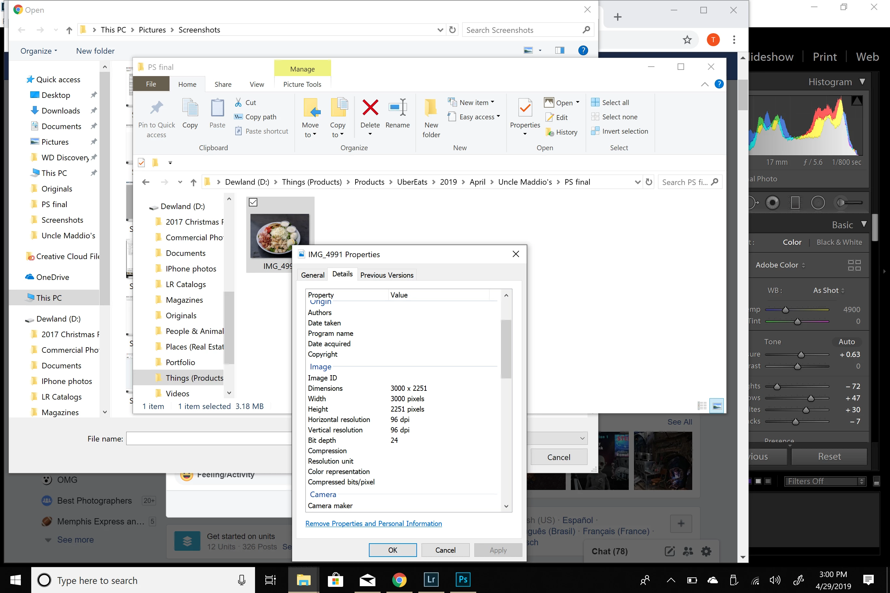The image size is (890, 593).
Task: Click the Rename icon in the ribbon
Action: (x=397, y=108)
